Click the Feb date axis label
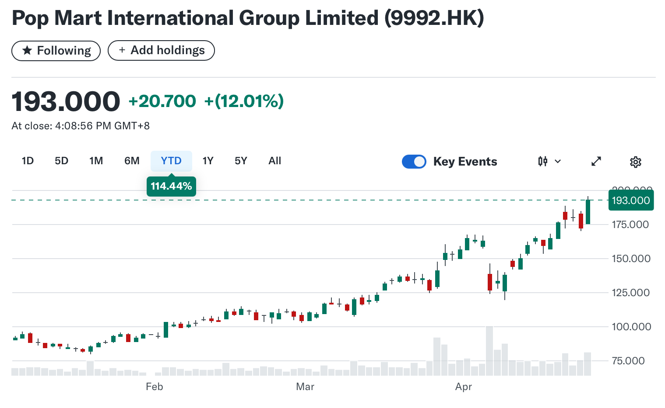This screenshot has height=408, width=665. tap(154, 387)
